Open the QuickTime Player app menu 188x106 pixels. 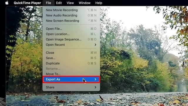(27, 3)
